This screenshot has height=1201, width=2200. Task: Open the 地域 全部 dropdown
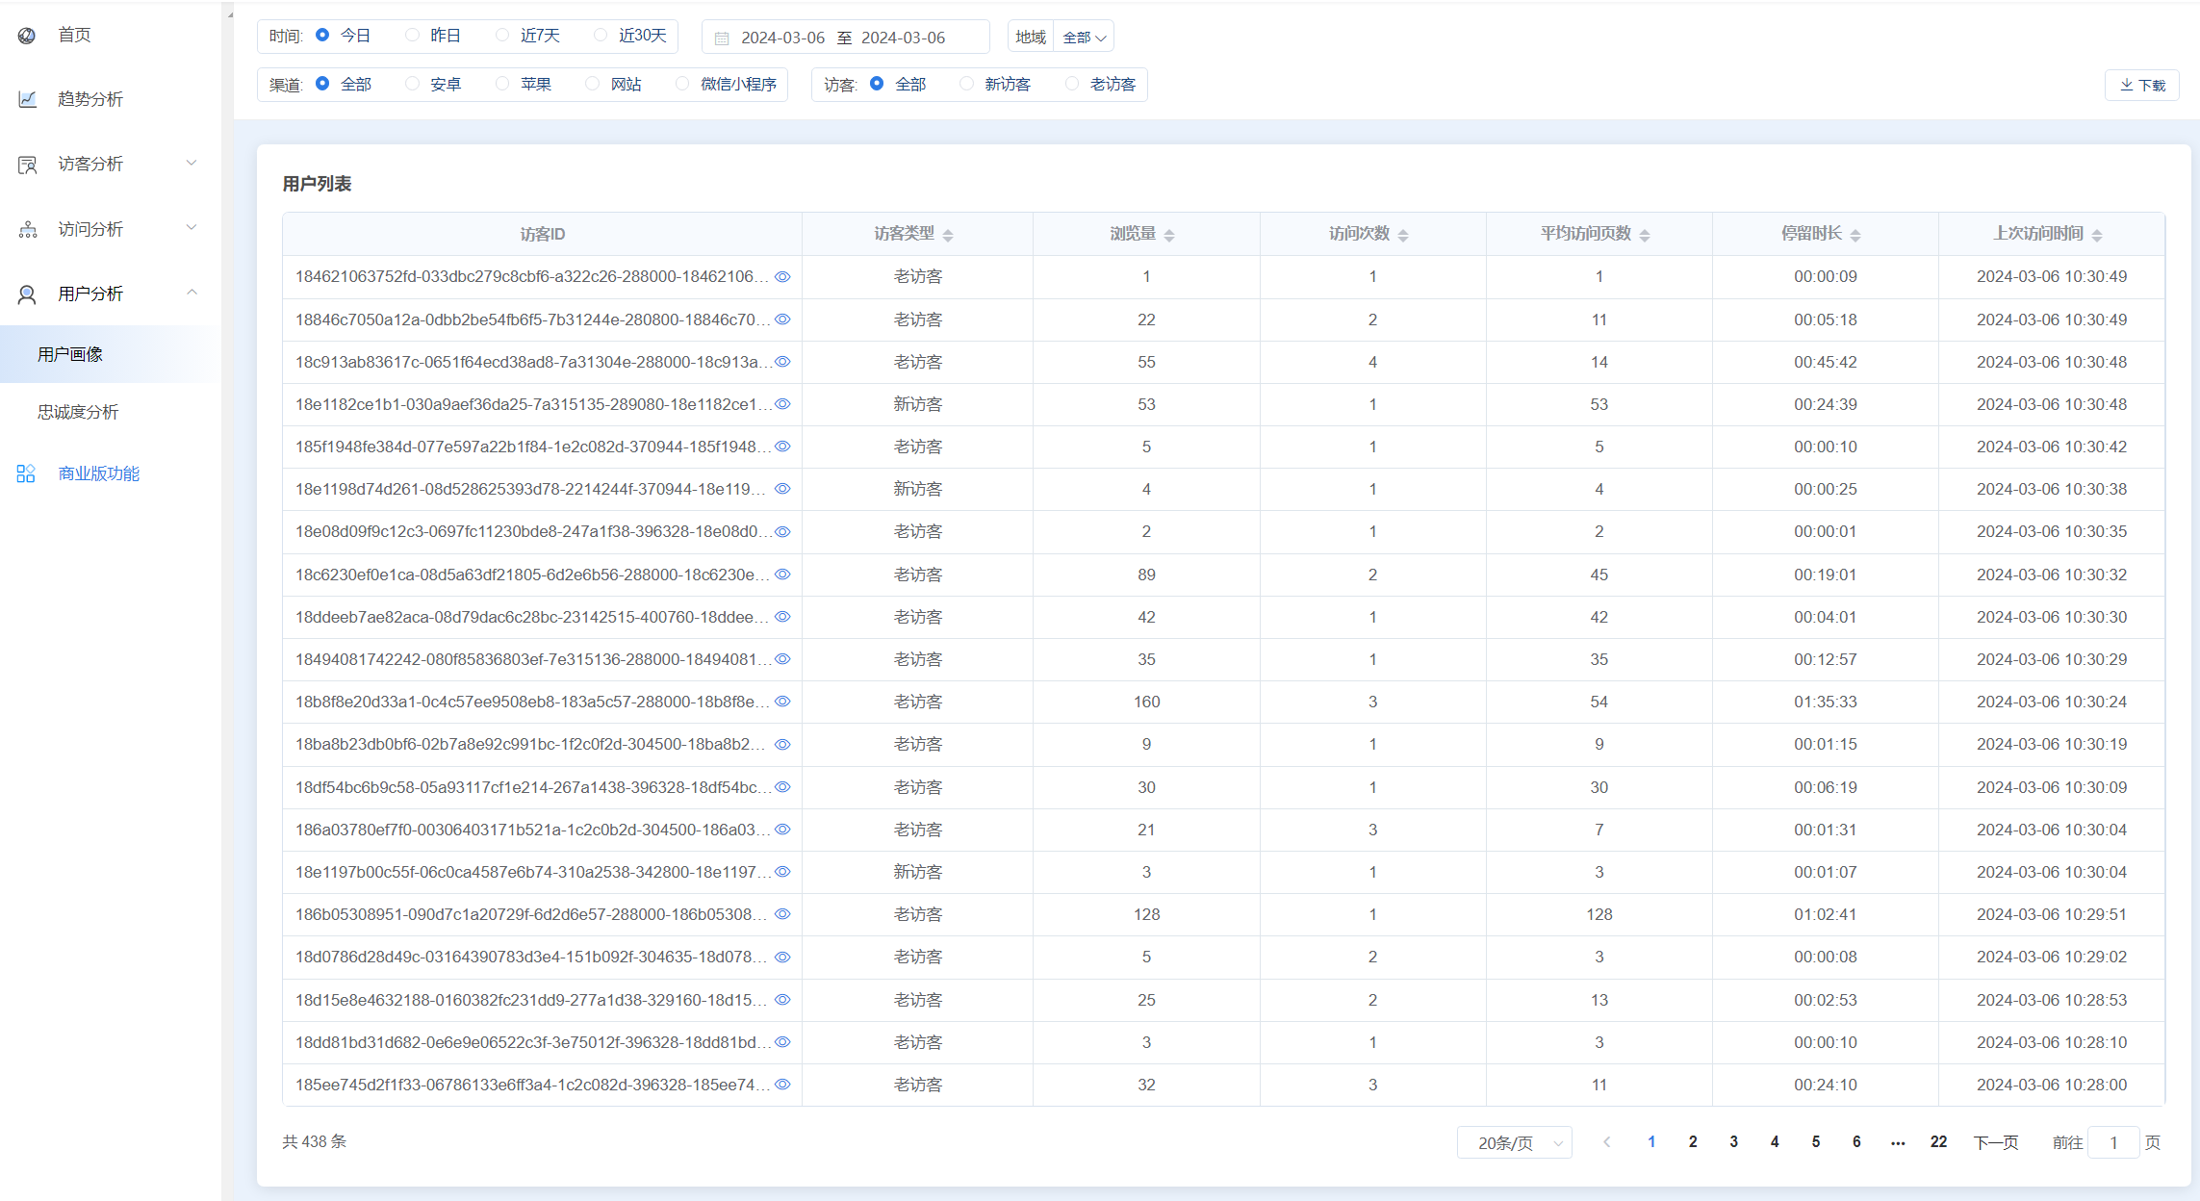coord(1084,38)
